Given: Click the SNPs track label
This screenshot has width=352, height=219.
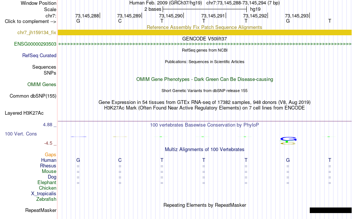Looking at the screenshot, I should pyautogui.click(x=50, y=73).
